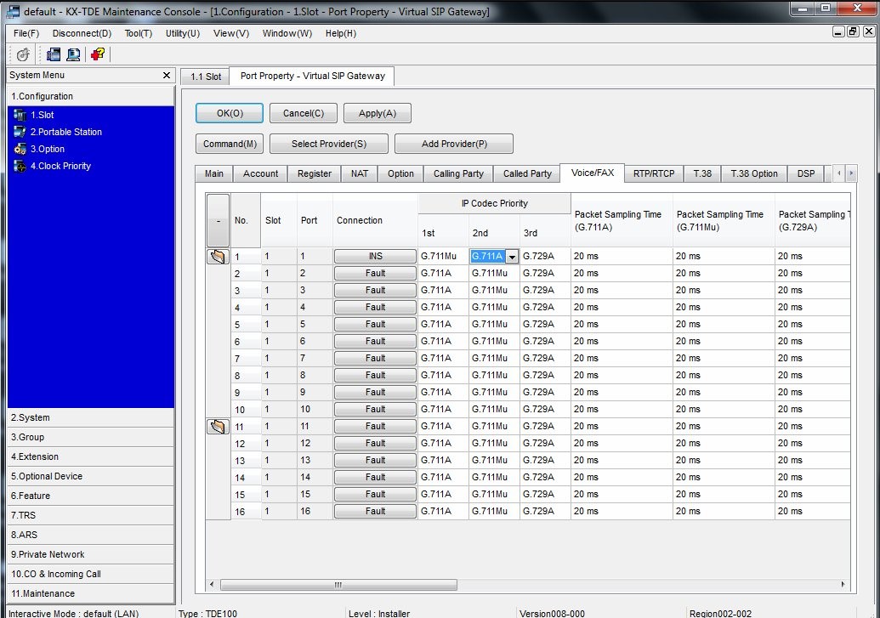
Task: Click the Select Provider(S) button
Action: pyautogui.click(x=329, y=144)
